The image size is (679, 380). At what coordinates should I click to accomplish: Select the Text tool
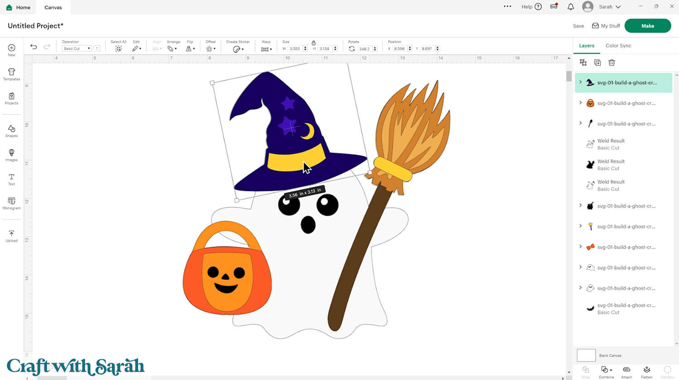pyautogui.click(x=11, y=179)
